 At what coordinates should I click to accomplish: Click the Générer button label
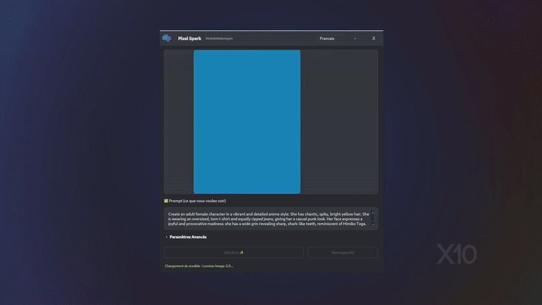[230, 252]
